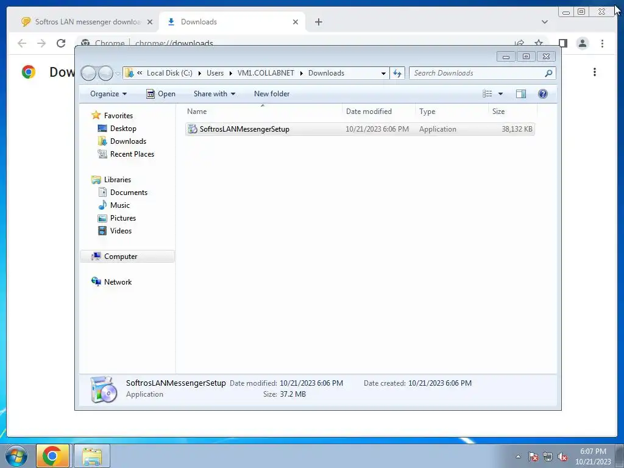Expand arrow after Users in path
Viewport: 624px width, 468px height.
[230, 73]
